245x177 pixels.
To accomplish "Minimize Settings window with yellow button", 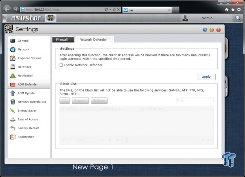I will (212, 30).
